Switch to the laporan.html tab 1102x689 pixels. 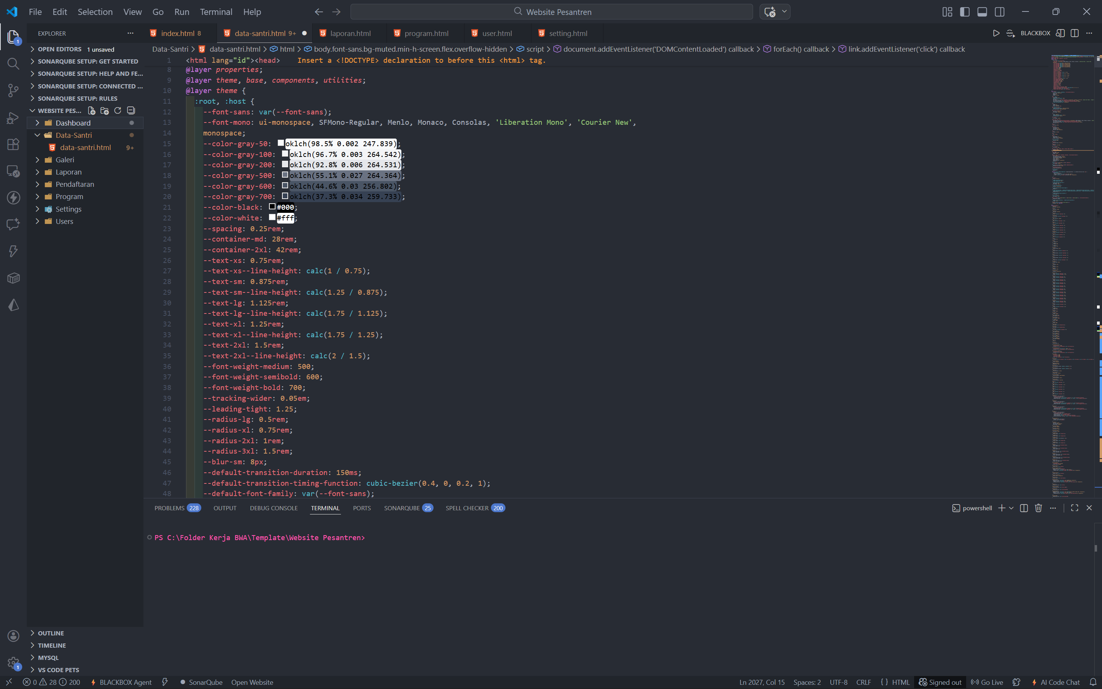(350, 33)
